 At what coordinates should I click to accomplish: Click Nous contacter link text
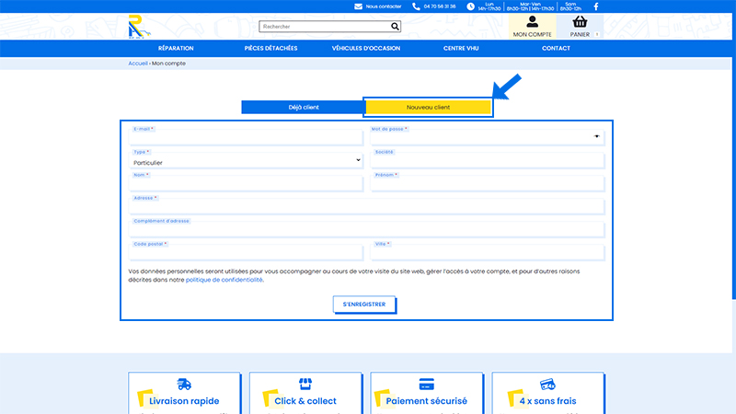tap(384, 6)
